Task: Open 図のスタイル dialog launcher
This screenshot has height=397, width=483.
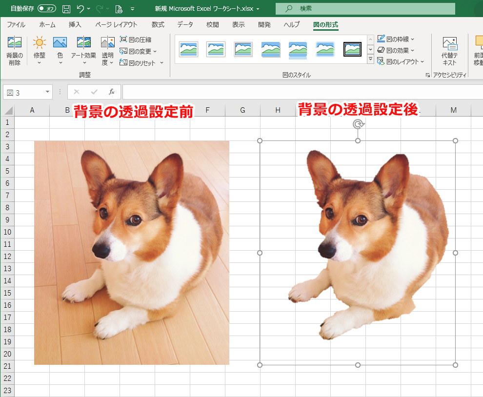Action: (427, 75)
